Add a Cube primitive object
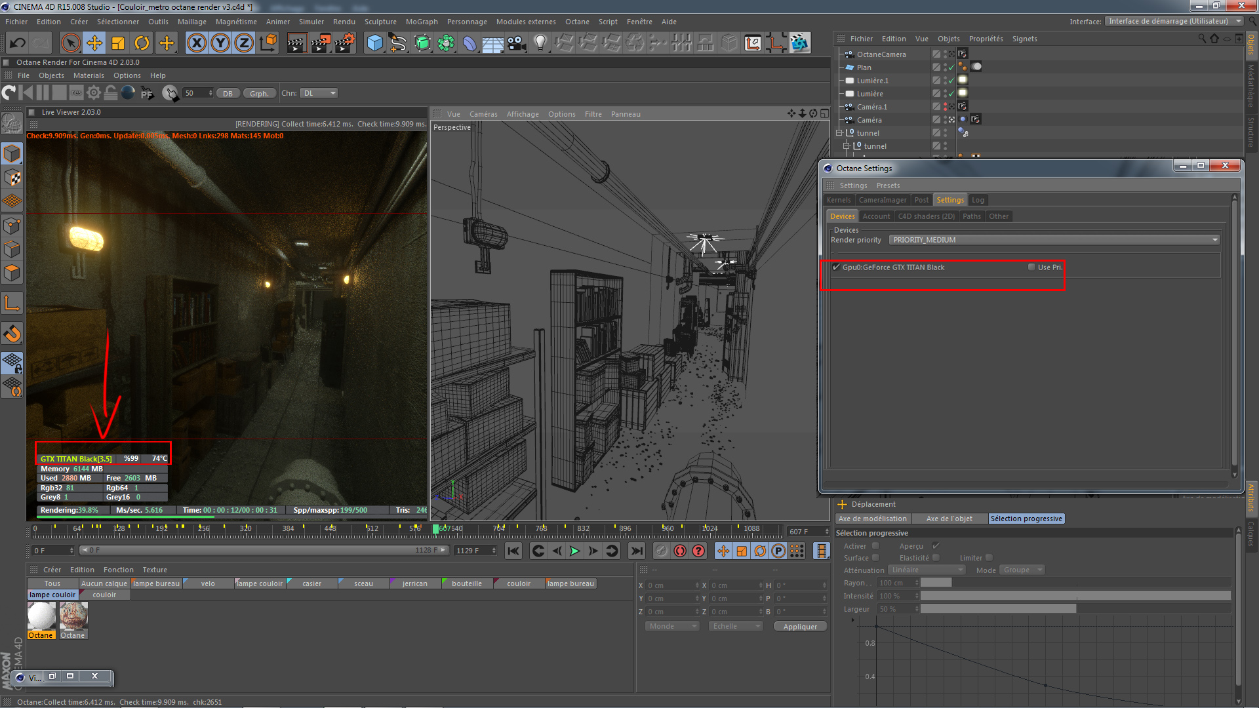The width and height of the screenshot is (1259, 708). pyautogui.click(x=374, y=43)
